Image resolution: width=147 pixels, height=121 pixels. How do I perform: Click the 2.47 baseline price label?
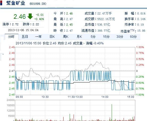[x=12, y=71]
